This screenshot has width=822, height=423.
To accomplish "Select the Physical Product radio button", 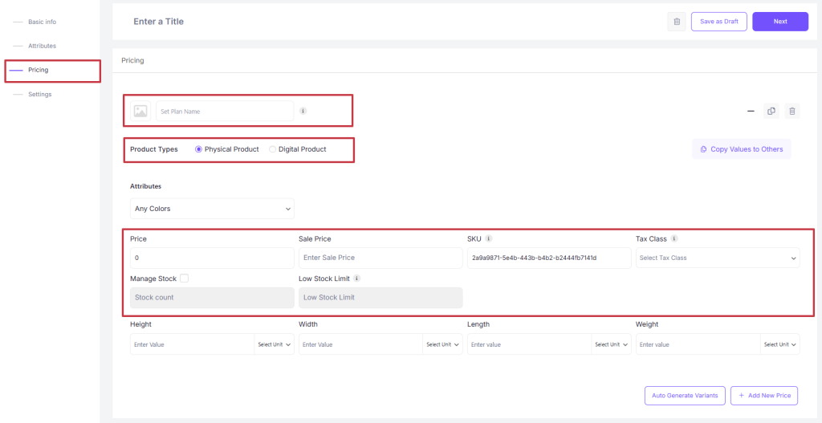I will coord(199,149).
